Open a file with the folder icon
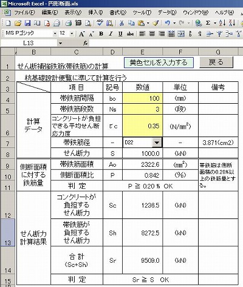The height and width of the screenshot is (287, 243). click(x=18, y=23)
